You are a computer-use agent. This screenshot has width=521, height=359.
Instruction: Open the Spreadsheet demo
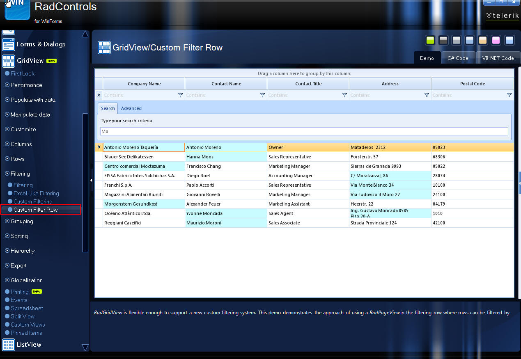click(x=27, y=308)
